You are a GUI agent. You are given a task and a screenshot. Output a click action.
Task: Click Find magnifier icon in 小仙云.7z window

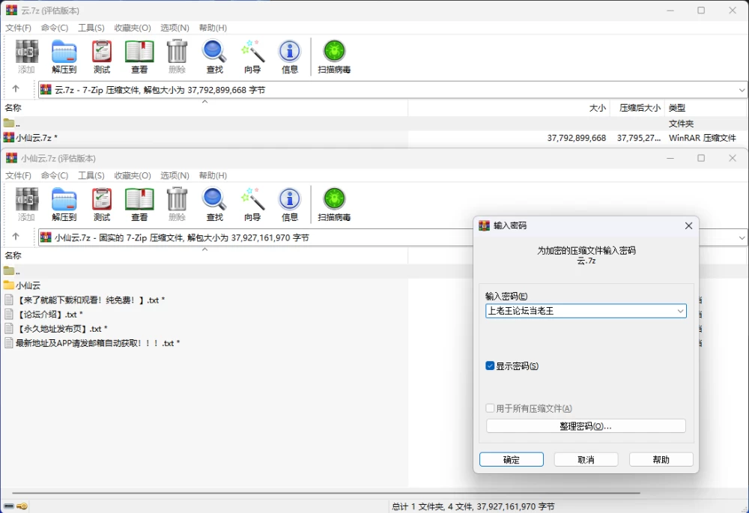[x=214, y=204]
